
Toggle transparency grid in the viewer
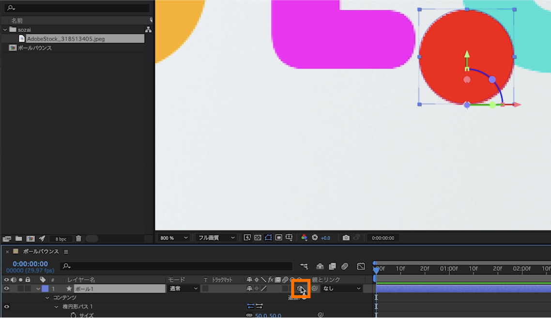pos(258,238)
